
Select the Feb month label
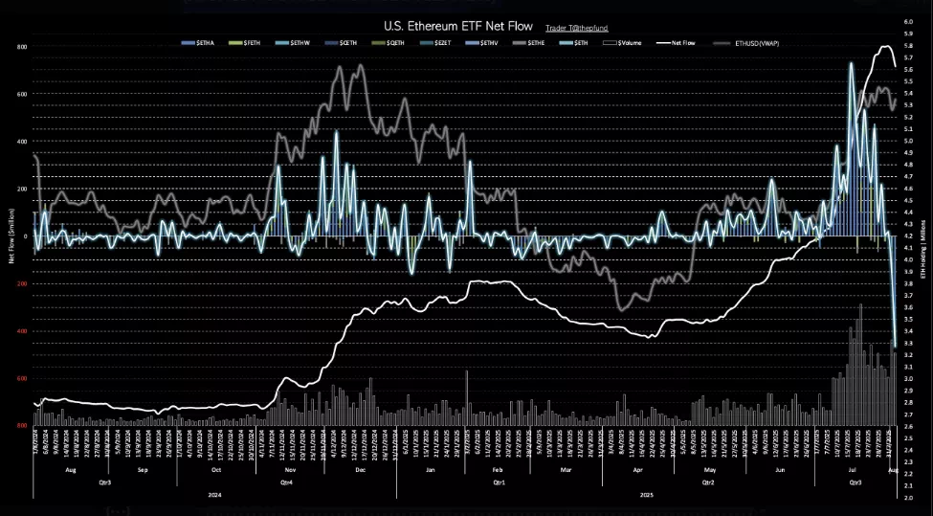pos(498,470)
